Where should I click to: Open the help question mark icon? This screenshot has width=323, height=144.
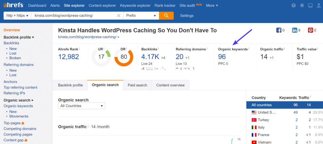click(x=294, y=6)
